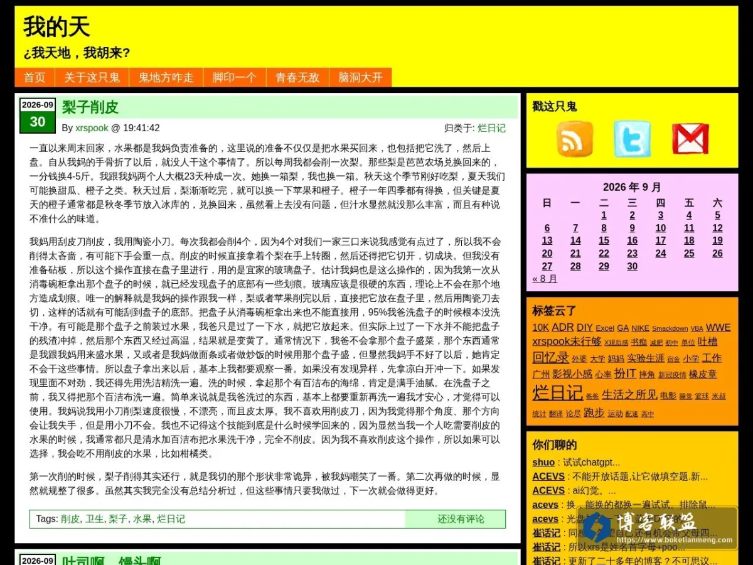The width and height of the screenshot is (753, 565).
Task: Open the 小学 tag in tag cloud
Action: 691,358
